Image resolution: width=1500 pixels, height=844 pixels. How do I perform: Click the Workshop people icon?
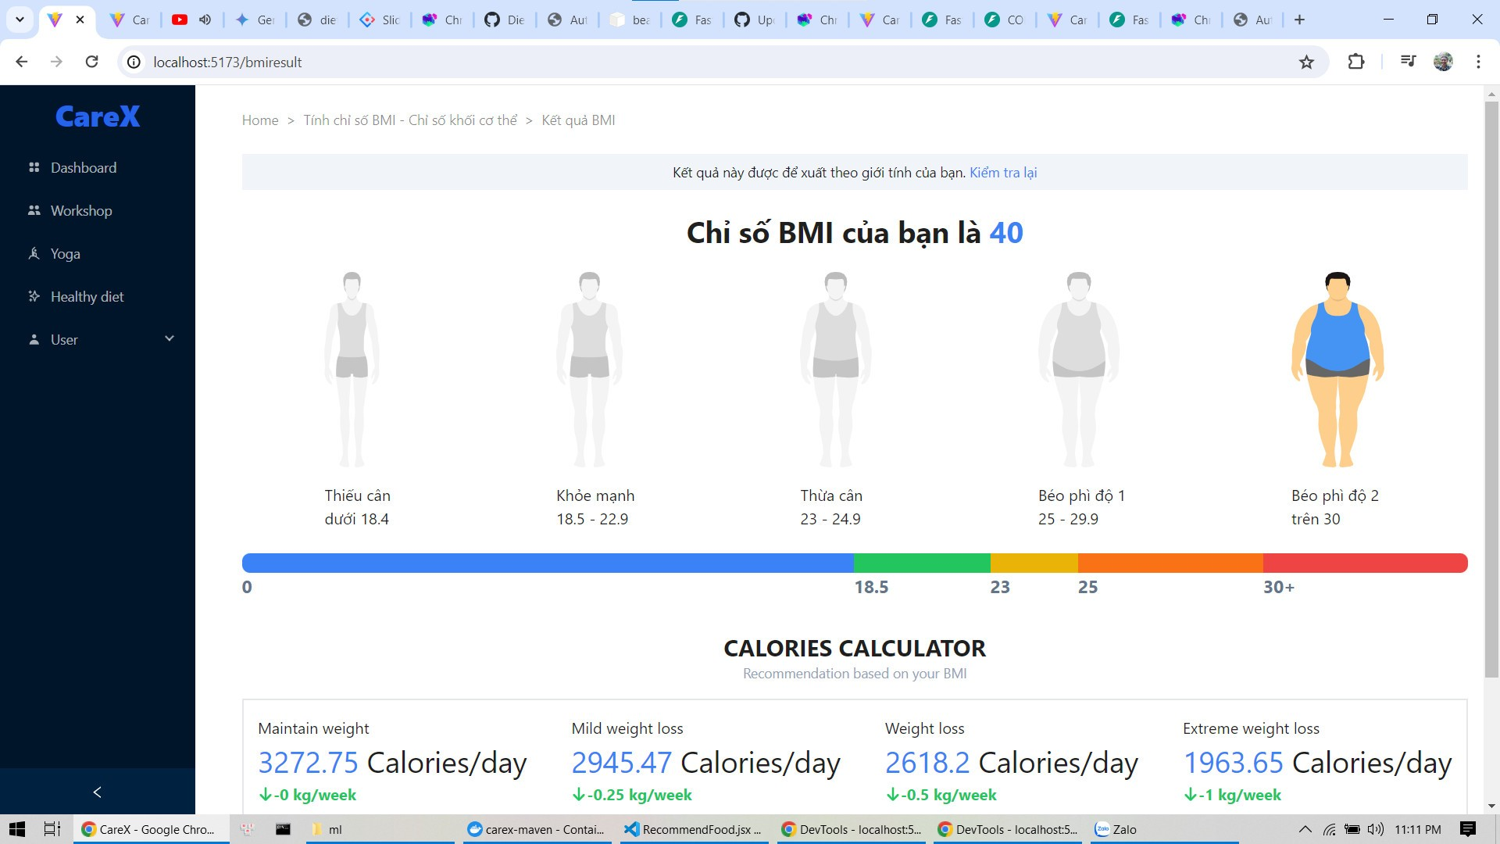34,210
